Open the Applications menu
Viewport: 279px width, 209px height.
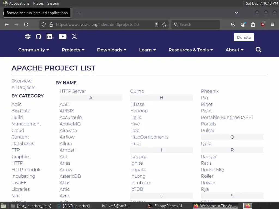click(19, 3)
